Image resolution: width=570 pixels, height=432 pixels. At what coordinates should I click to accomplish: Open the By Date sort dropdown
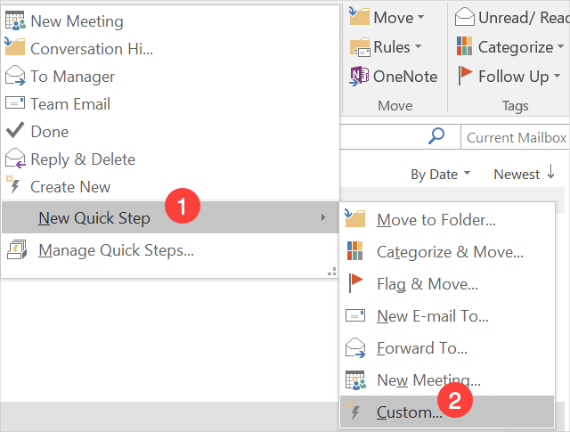click(x=440, y=175)
